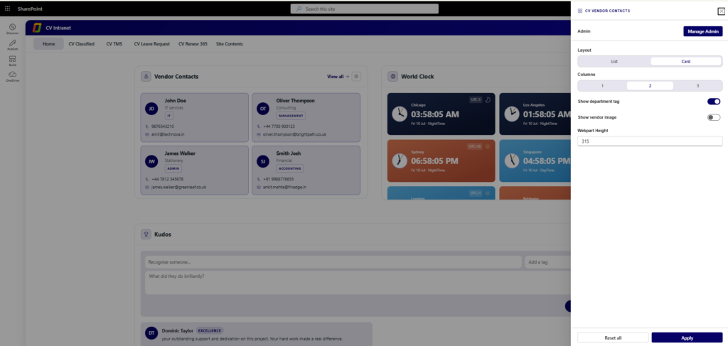Click the Build icon in left rail

click(x=13, y=59)
